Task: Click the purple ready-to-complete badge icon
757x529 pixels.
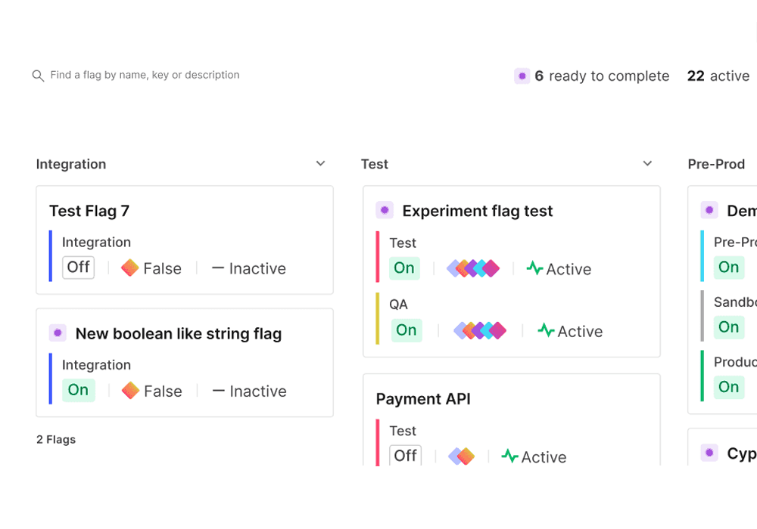Action: click(522, 76)
